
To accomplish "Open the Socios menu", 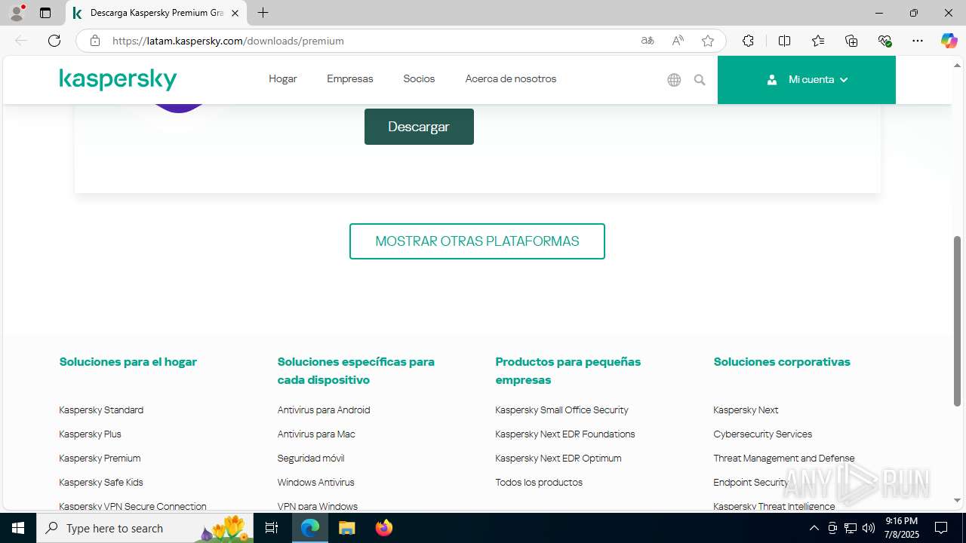I will (419, 78).
